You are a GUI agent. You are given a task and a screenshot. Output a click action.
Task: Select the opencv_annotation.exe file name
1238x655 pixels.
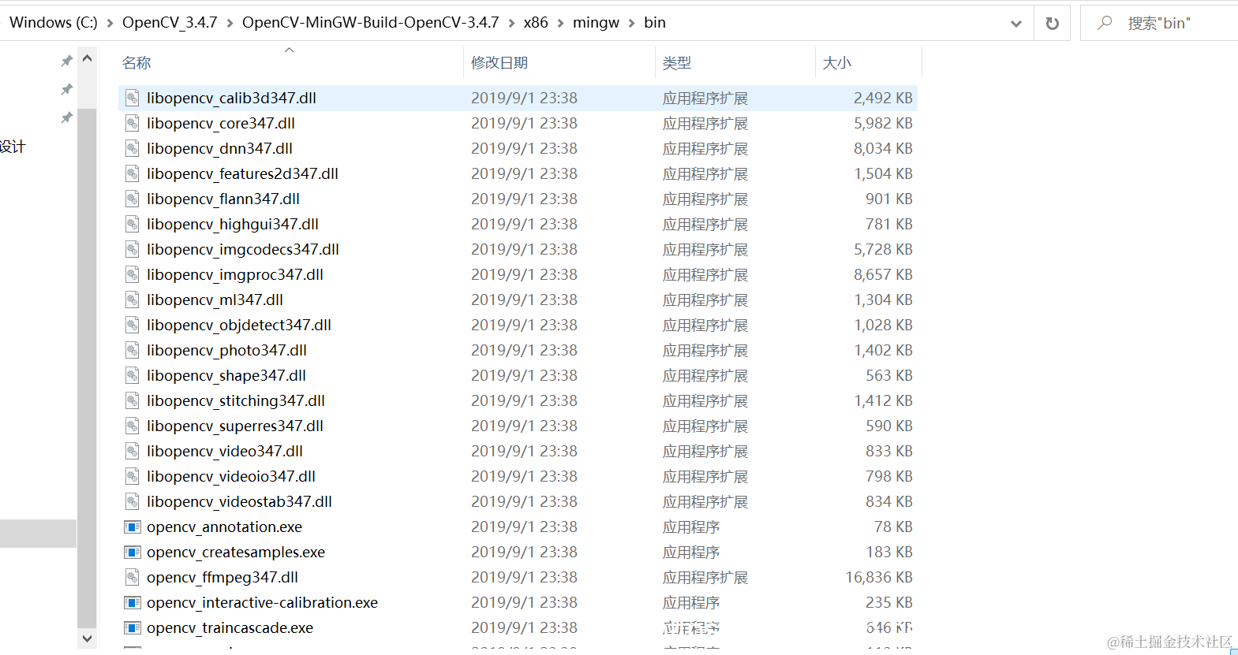(224, 527)
